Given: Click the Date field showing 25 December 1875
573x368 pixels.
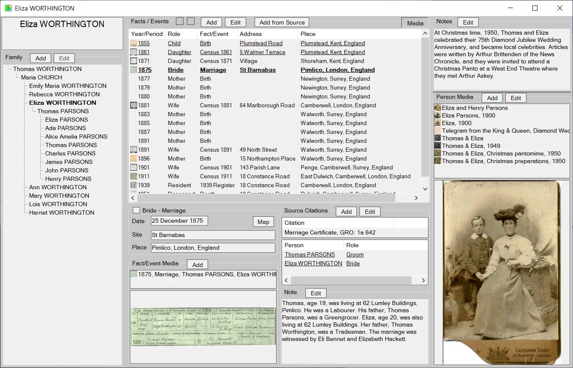Looking at the screenshot, I should [179, 221].
